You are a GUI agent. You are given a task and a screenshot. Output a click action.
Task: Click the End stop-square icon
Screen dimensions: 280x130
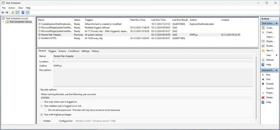263,79
